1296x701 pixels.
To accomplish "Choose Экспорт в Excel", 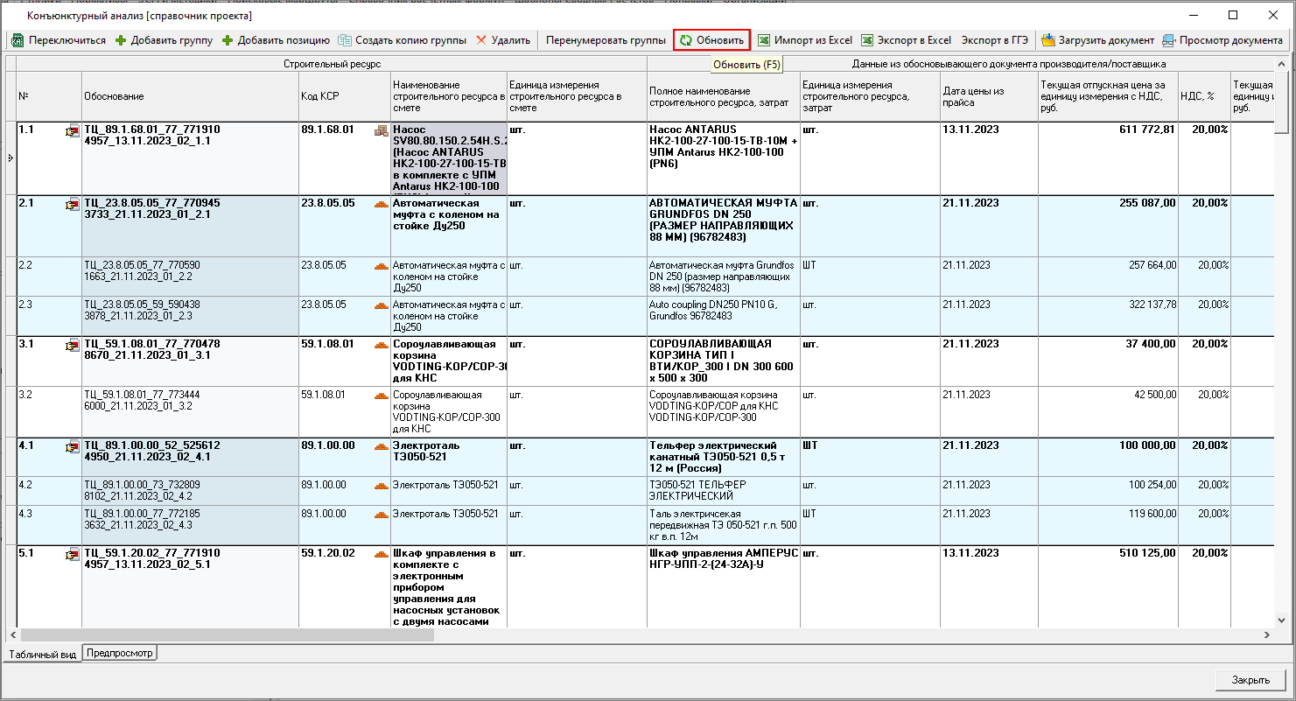I will coord(906,40).
